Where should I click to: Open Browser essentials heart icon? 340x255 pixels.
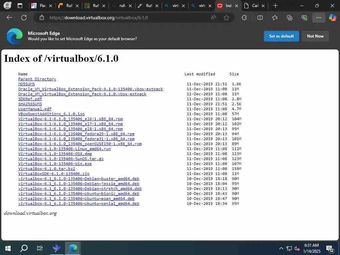click(x=304, y=18)
